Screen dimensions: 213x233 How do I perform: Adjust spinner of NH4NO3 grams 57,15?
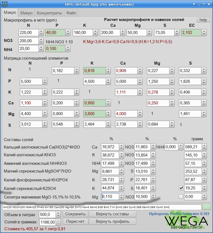(204, 163)
